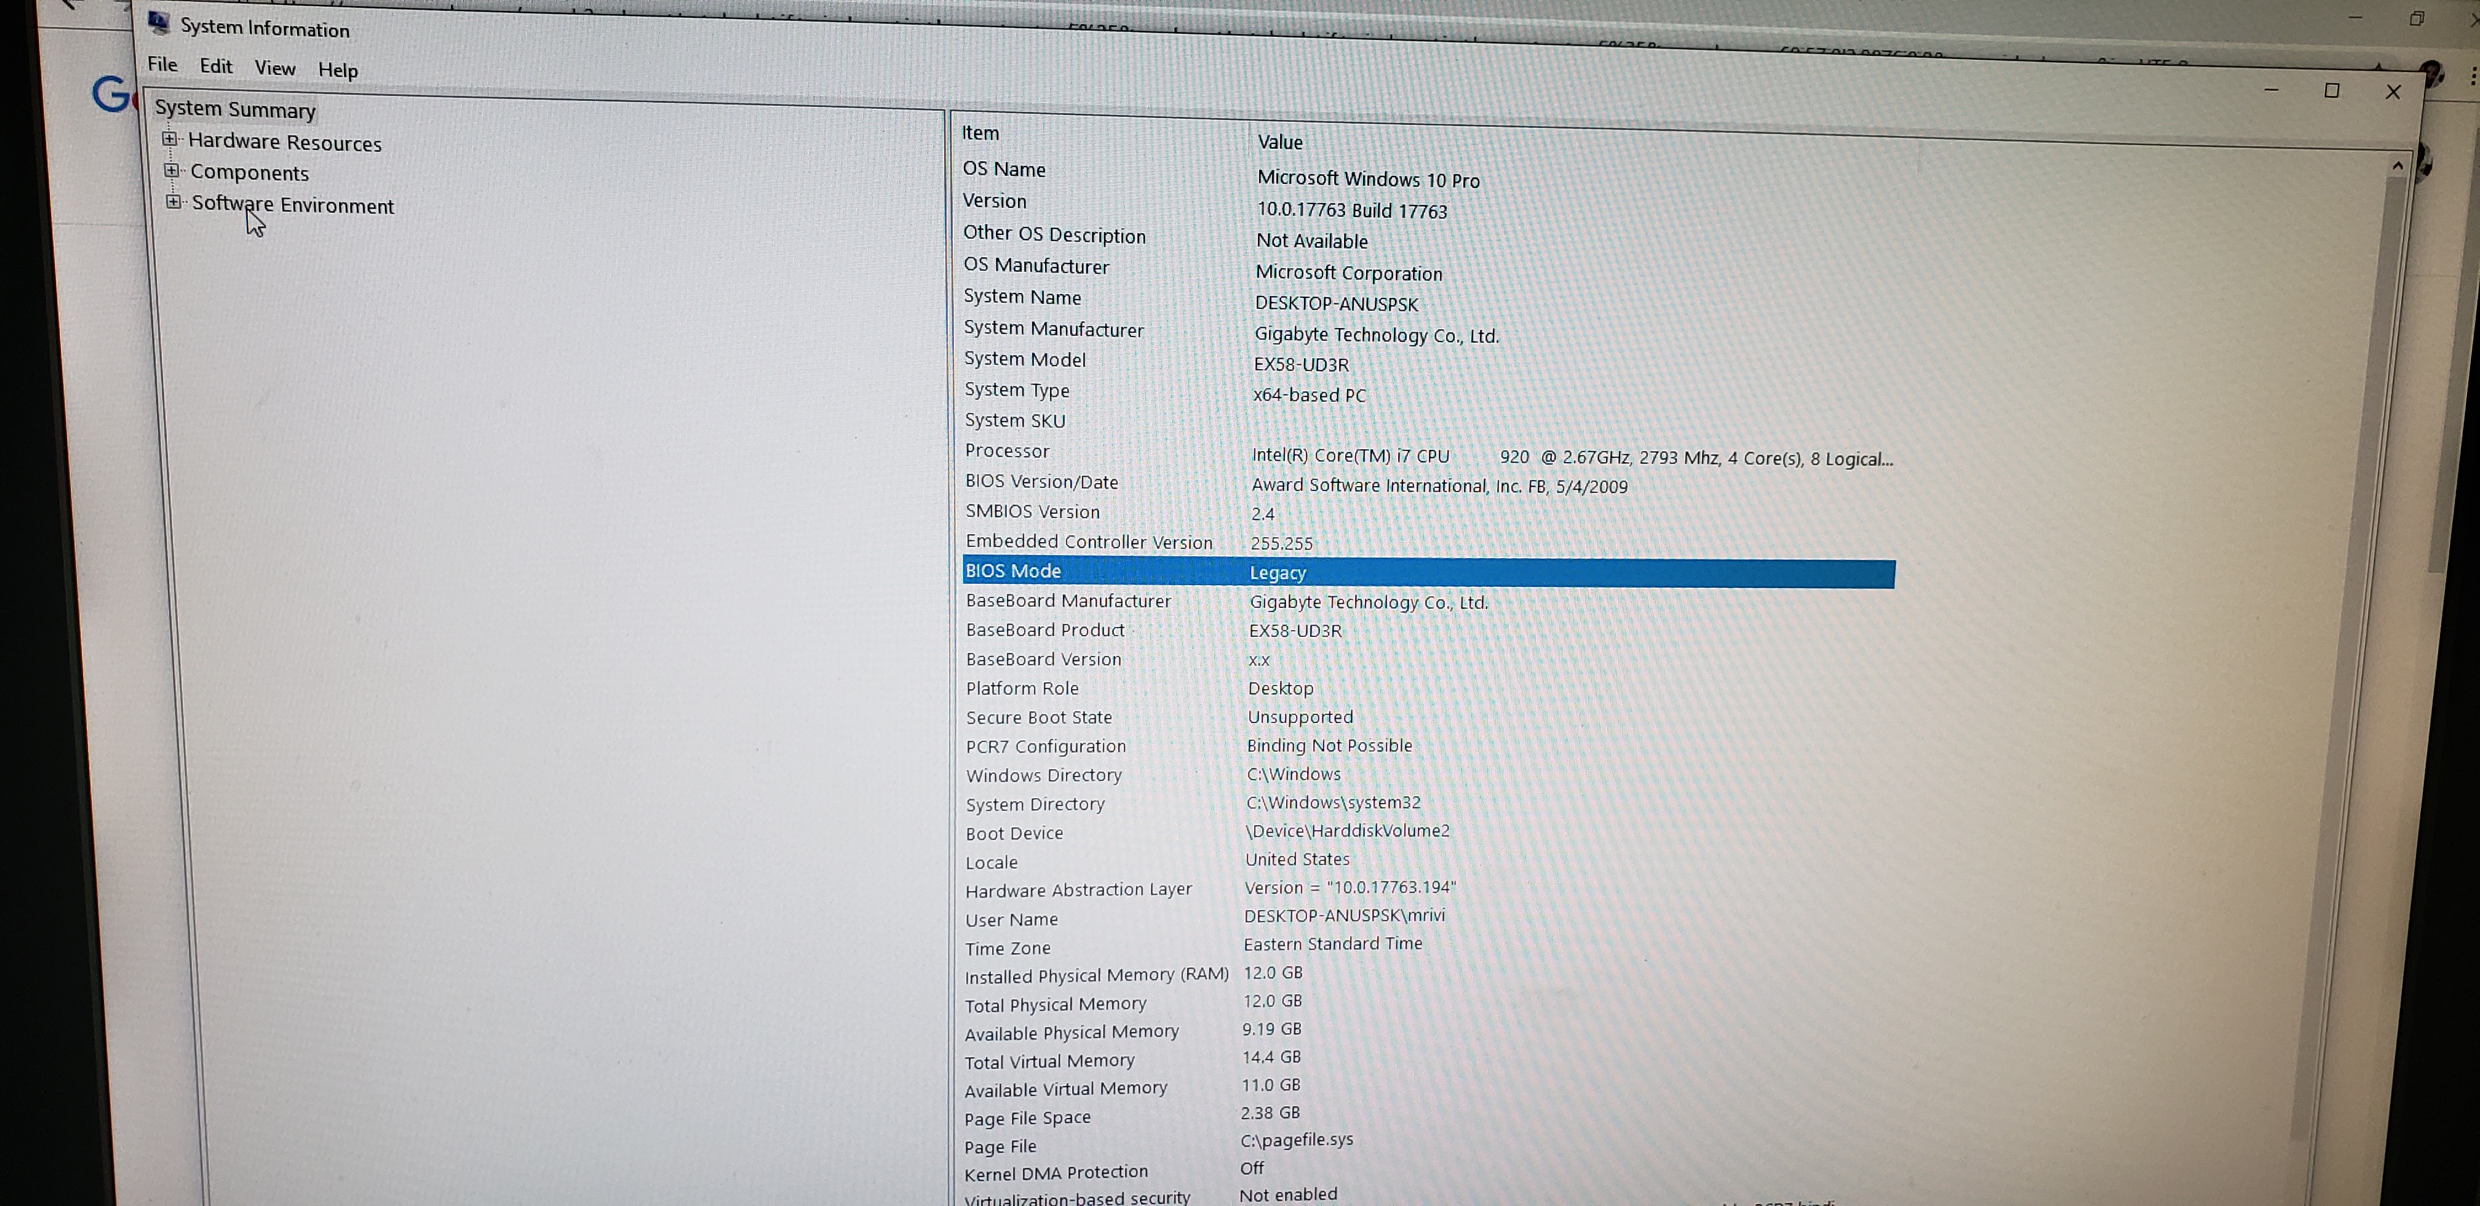The height and width of the screenshot is (1206, 2480).
Task: Open the Help menu
Action: coord(338,70)
